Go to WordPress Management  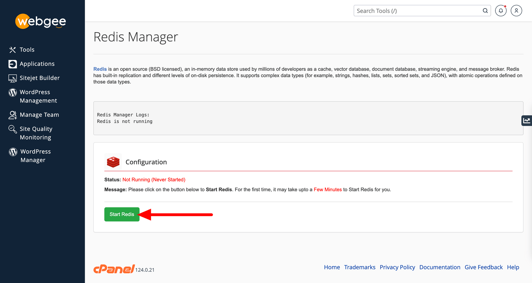(38, 96)
